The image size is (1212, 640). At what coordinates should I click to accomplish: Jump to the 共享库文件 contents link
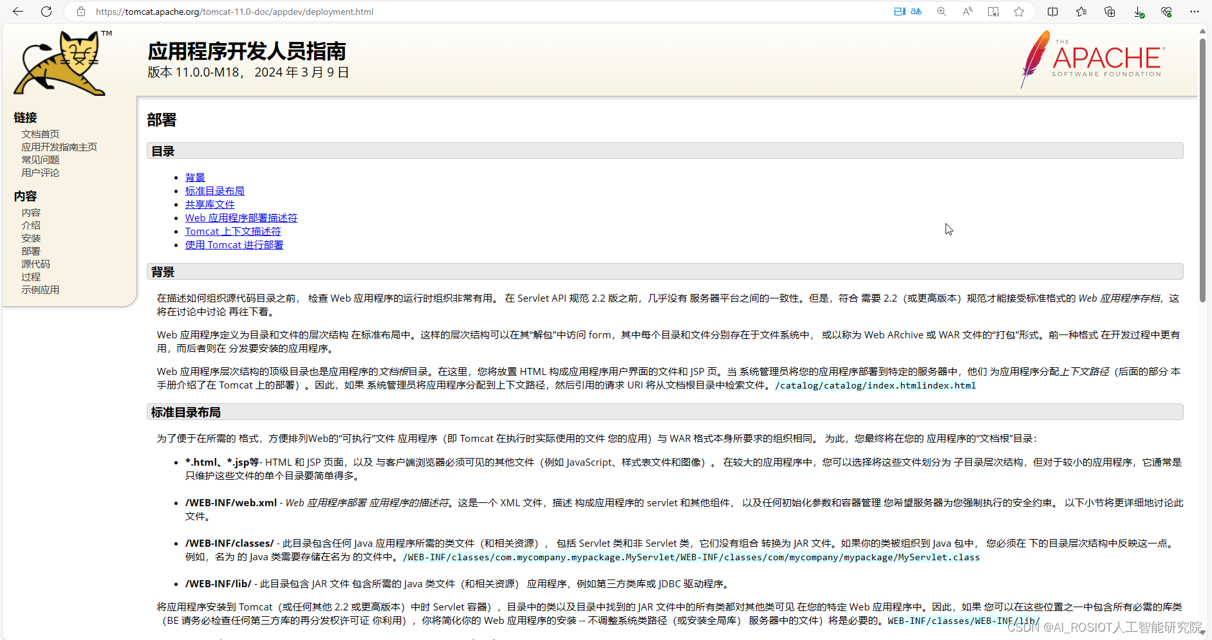coord(210,204)
